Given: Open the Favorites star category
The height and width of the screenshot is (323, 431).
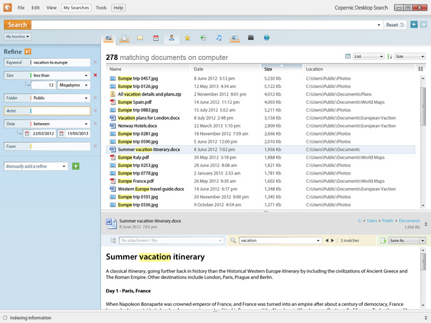Looking at the screenshot, I should [x=187, y=38].
